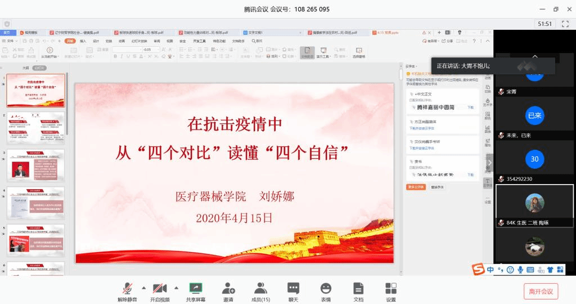Open the 设置 settings icon in meeting toolbar
The image size is (576, 304).
coord(391,292)
